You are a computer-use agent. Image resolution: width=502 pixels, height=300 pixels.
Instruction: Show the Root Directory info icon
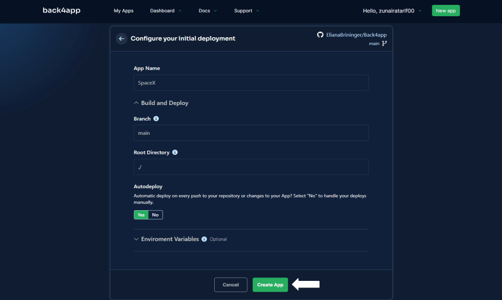click(x=175, y=152)
